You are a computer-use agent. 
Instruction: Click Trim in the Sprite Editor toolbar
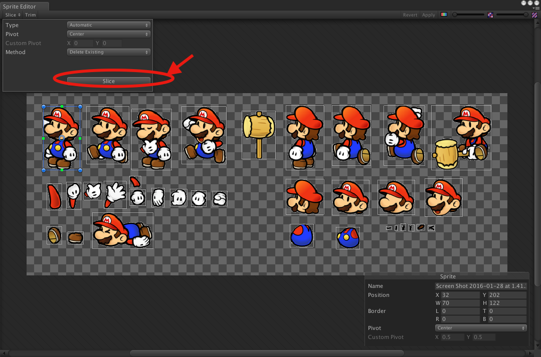[x=31, y=15]
